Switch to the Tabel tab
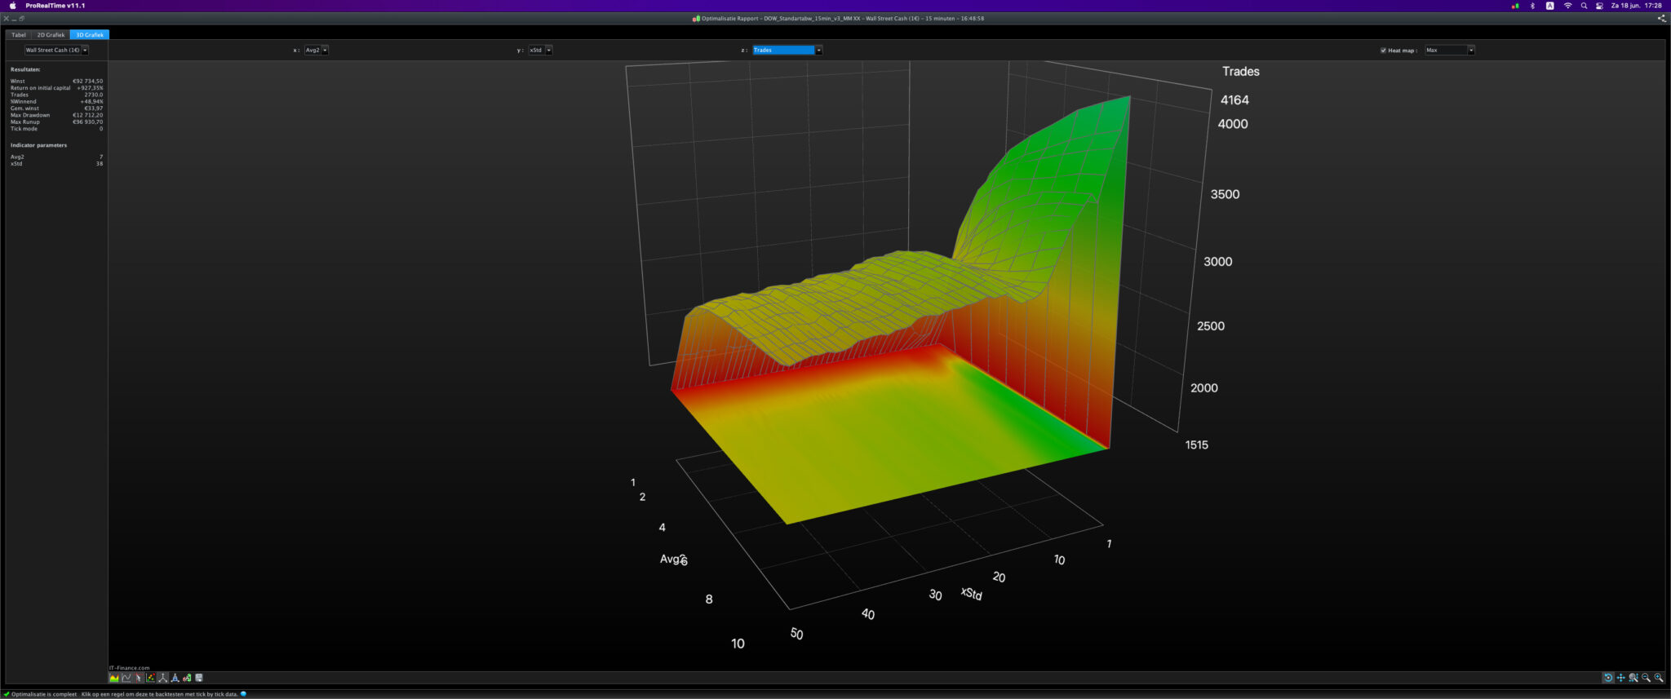The image size is (1671, 699). (18, 35)
